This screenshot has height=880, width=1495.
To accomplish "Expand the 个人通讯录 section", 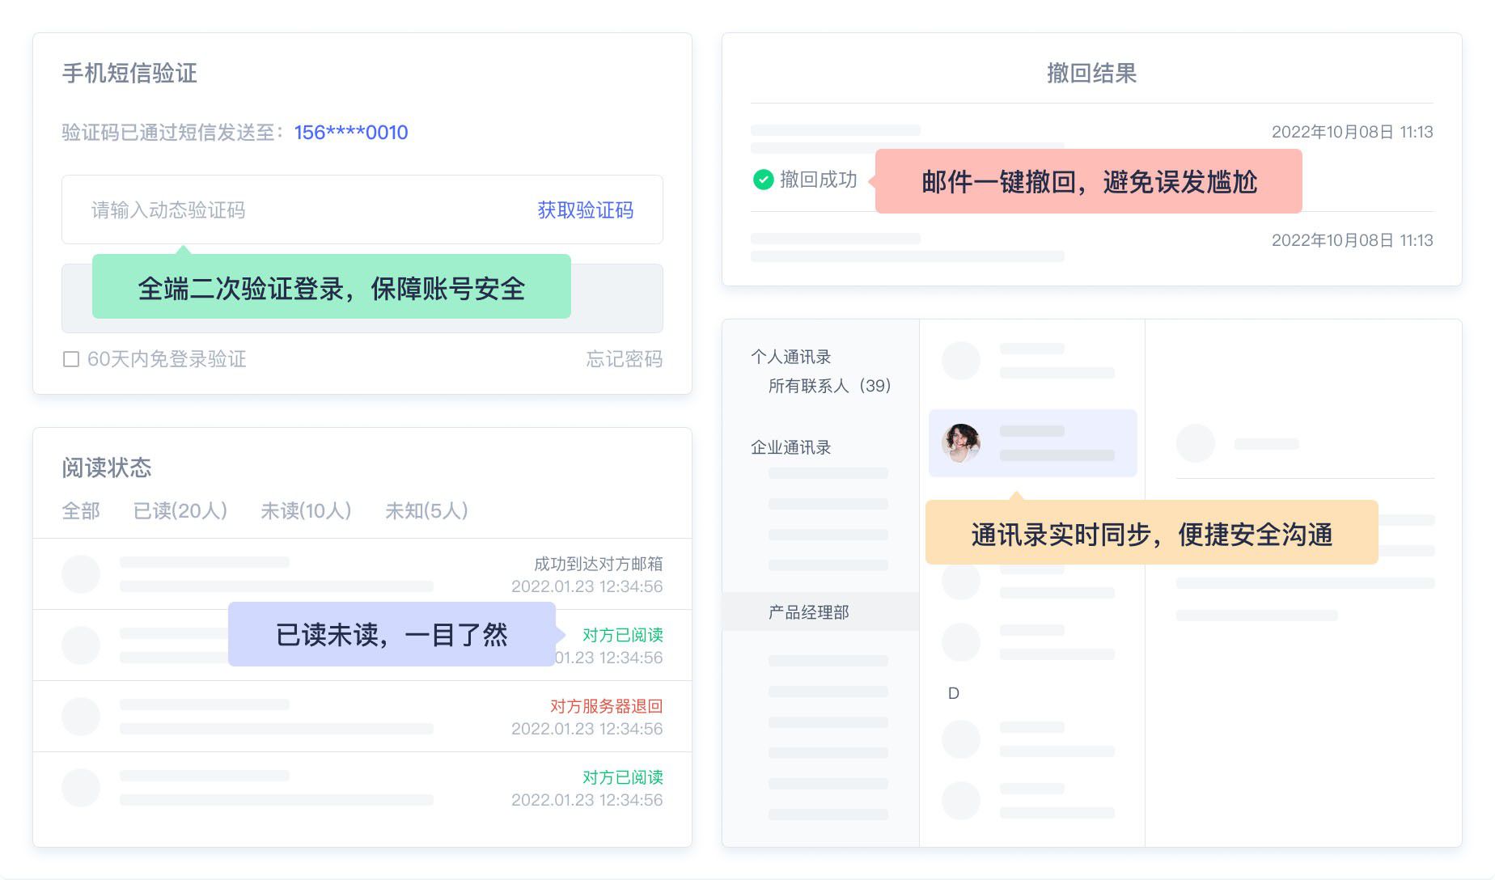I will pyautogui.click(x=792, y=356).
